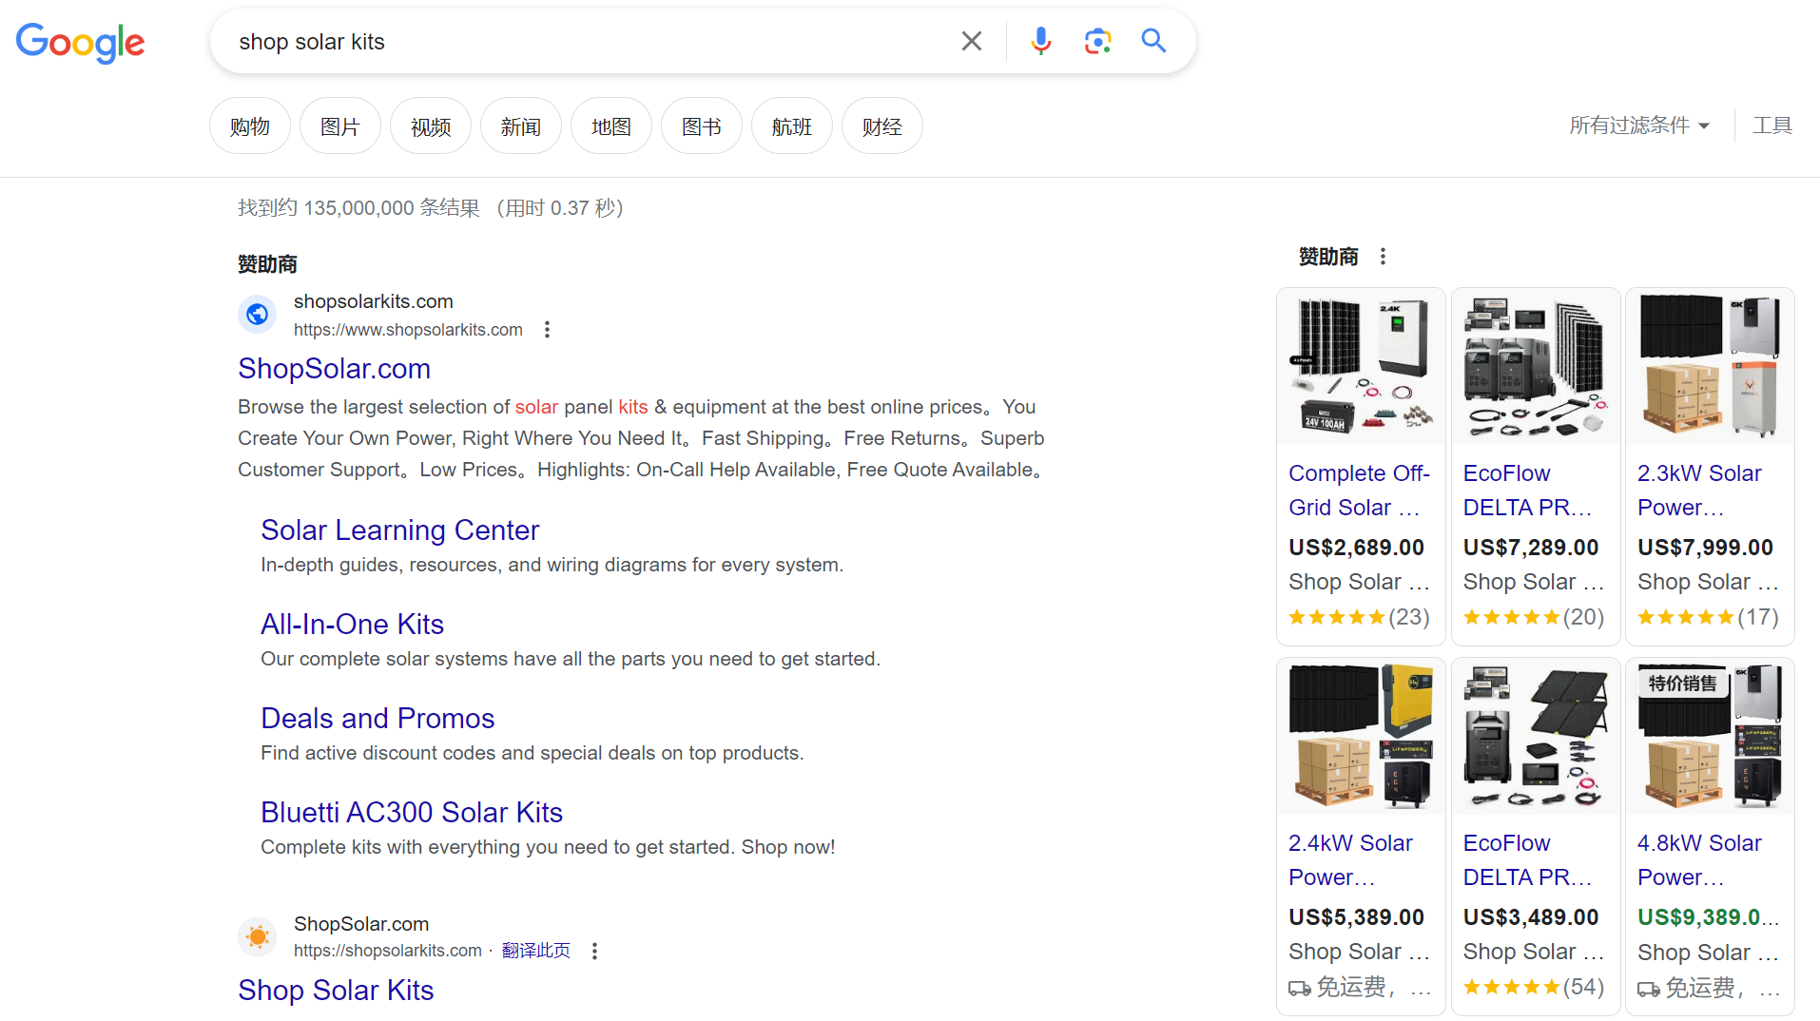Open the Shop Solar Kits organic result

click(x=336, y=991)
